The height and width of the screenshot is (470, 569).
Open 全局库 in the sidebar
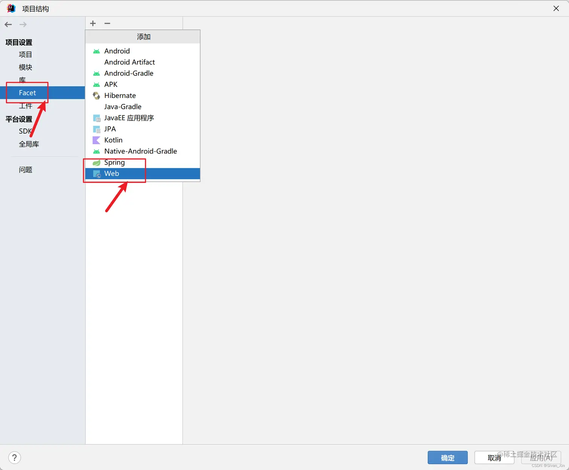pos(29,144)
